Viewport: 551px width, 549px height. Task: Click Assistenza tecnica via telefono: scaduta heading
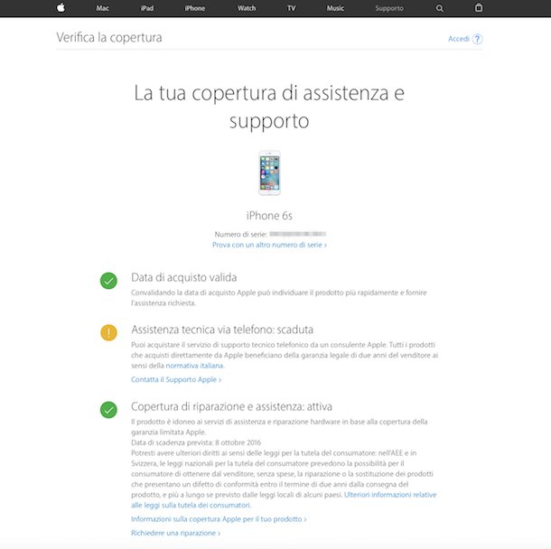pos(222,330)
